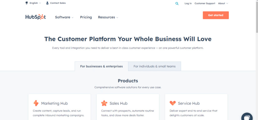Click the globe language icon
Image resolution: width=258 pixels, height=120 pixels.
(x=27, y=3)
